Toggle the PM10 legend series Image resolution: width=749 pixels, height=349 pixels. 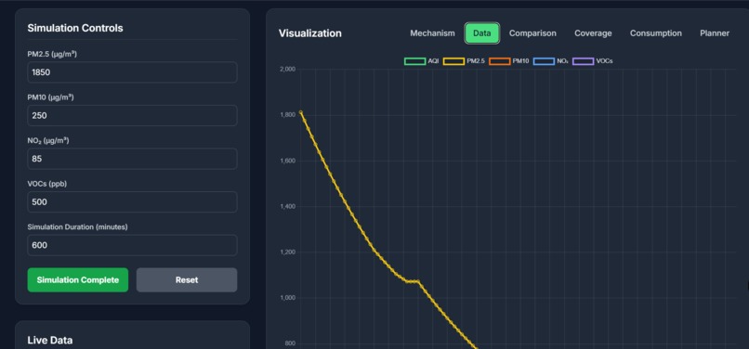508,61
